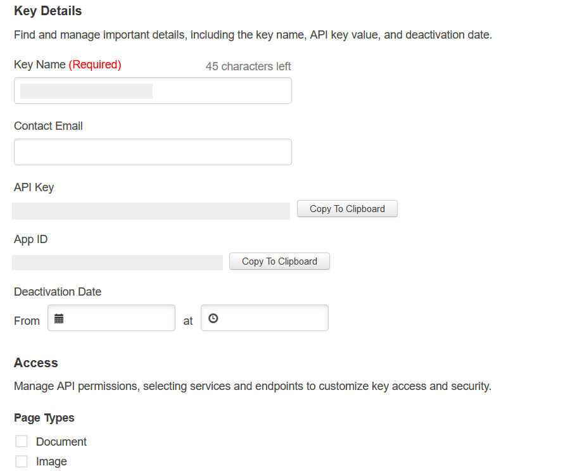This screenshot has height=471, width=570.
Task: Click the Document checkbox label
Action: point(61,442)
